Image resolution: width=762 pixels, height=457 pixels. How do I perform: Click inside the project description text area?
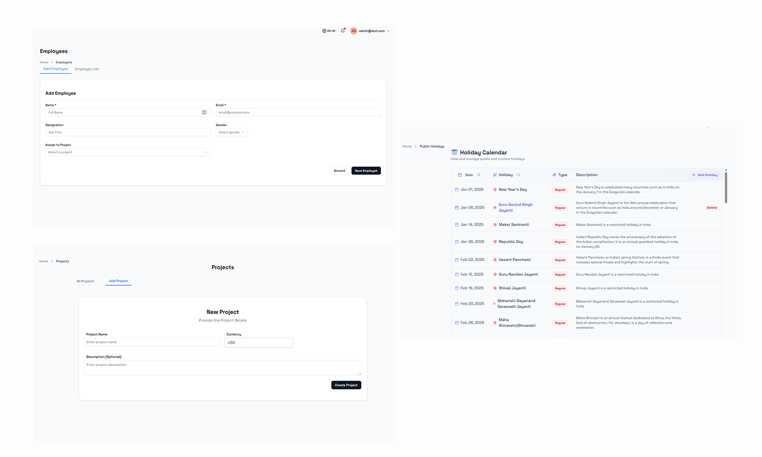coord(222,368)
